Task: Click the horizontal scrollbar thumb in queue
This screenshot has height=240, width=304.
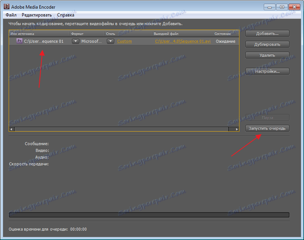Action: [x=121, y=129]
